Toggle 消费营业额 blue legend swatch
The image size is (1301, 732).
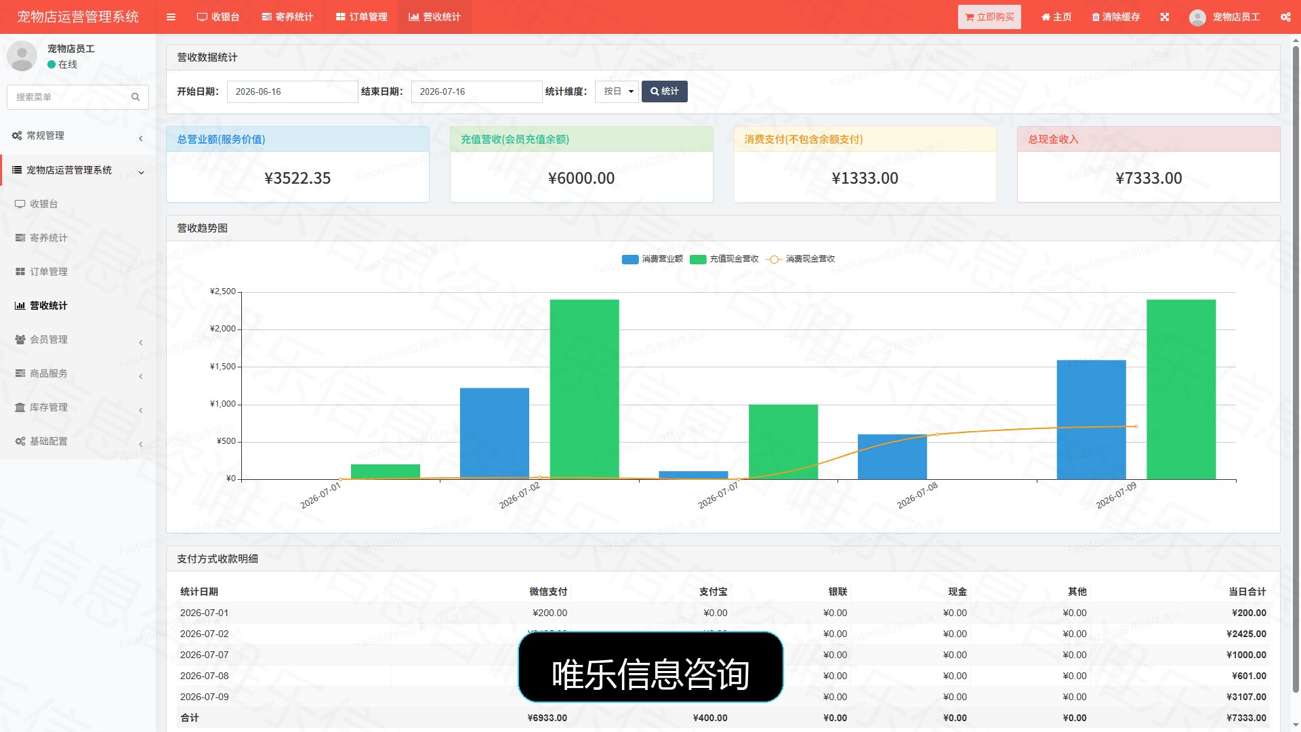[x=630, y=259]
